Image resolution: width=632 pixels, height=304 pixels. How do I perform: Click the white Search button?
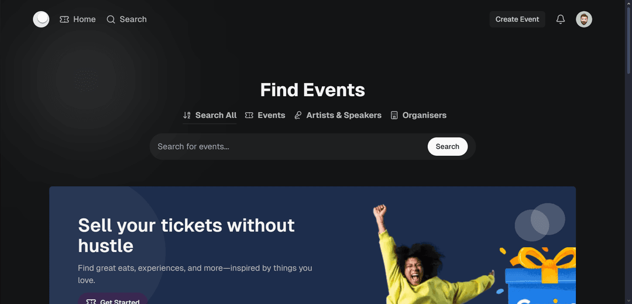coord(448,146)
